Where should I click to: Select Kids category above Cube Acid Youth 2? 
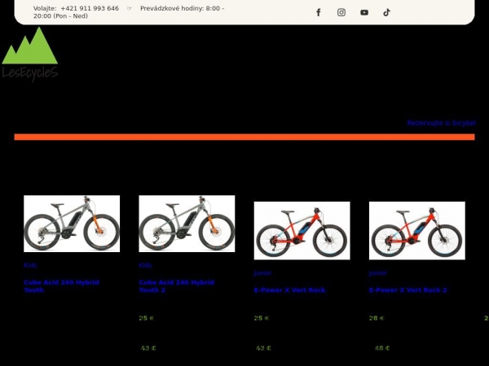[145, 265]
